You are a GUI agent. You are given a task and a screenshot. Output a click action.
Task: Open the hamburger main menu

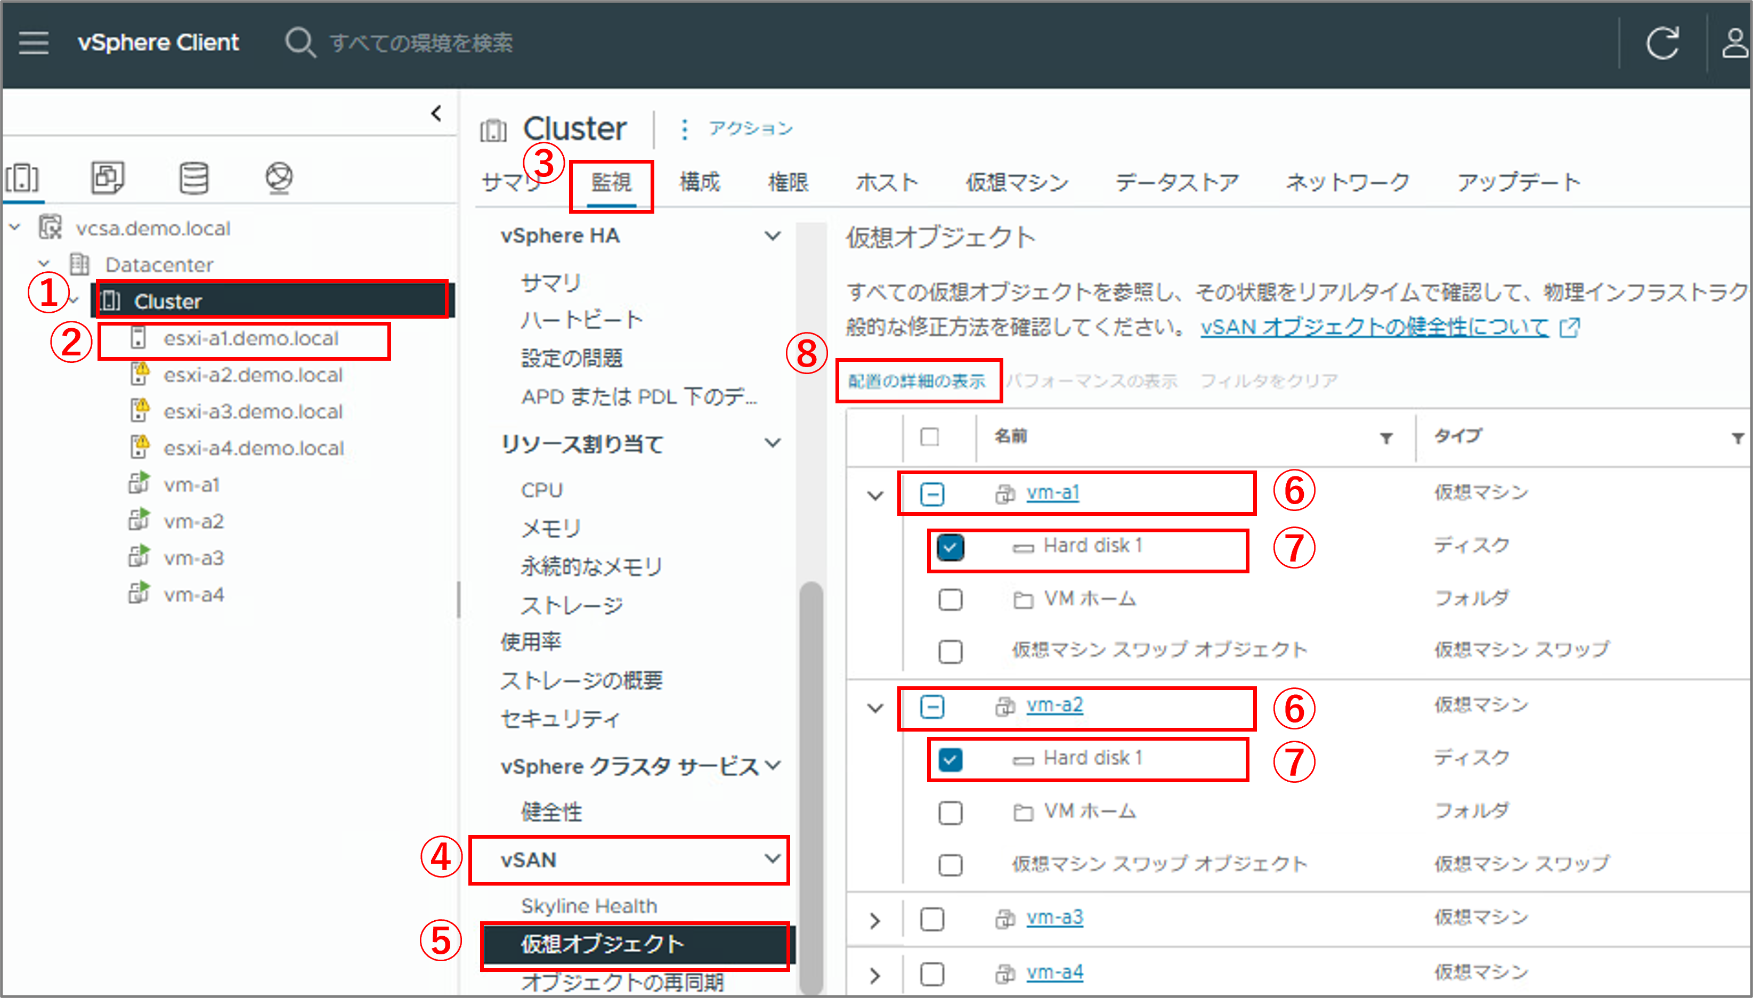[x=33, y=43]
